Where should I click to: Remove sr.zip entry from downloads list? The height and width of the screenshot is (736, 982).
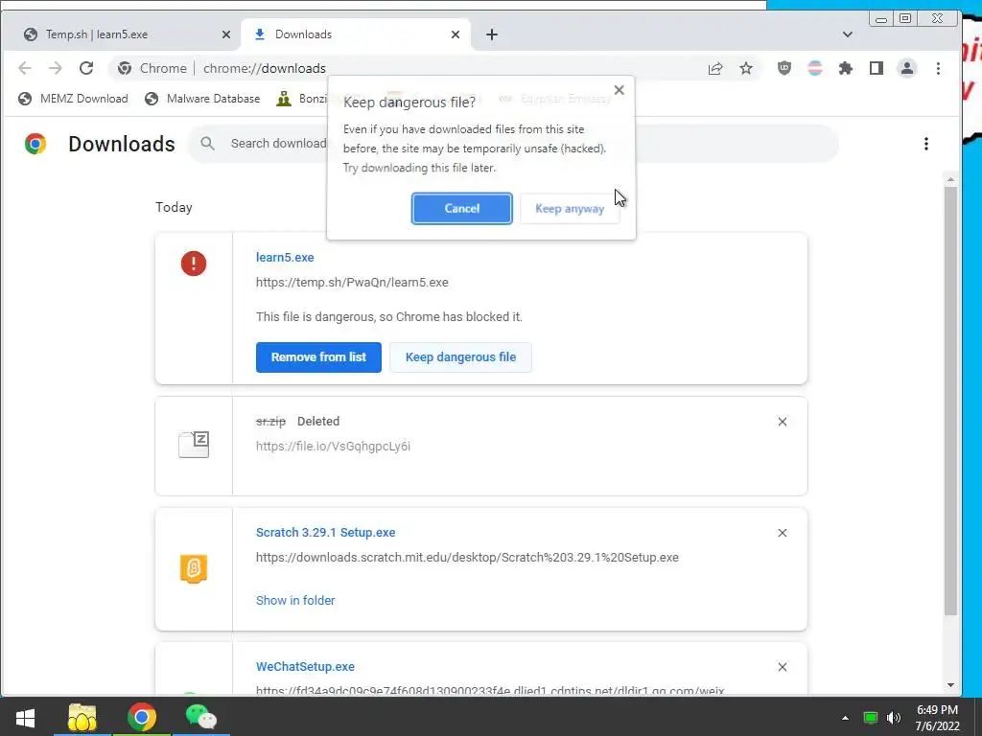(x=783, y=422)
